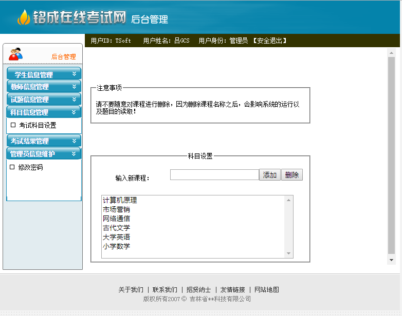
Task: Select 网络通信 in course list
Action: [x=116, y=219]
